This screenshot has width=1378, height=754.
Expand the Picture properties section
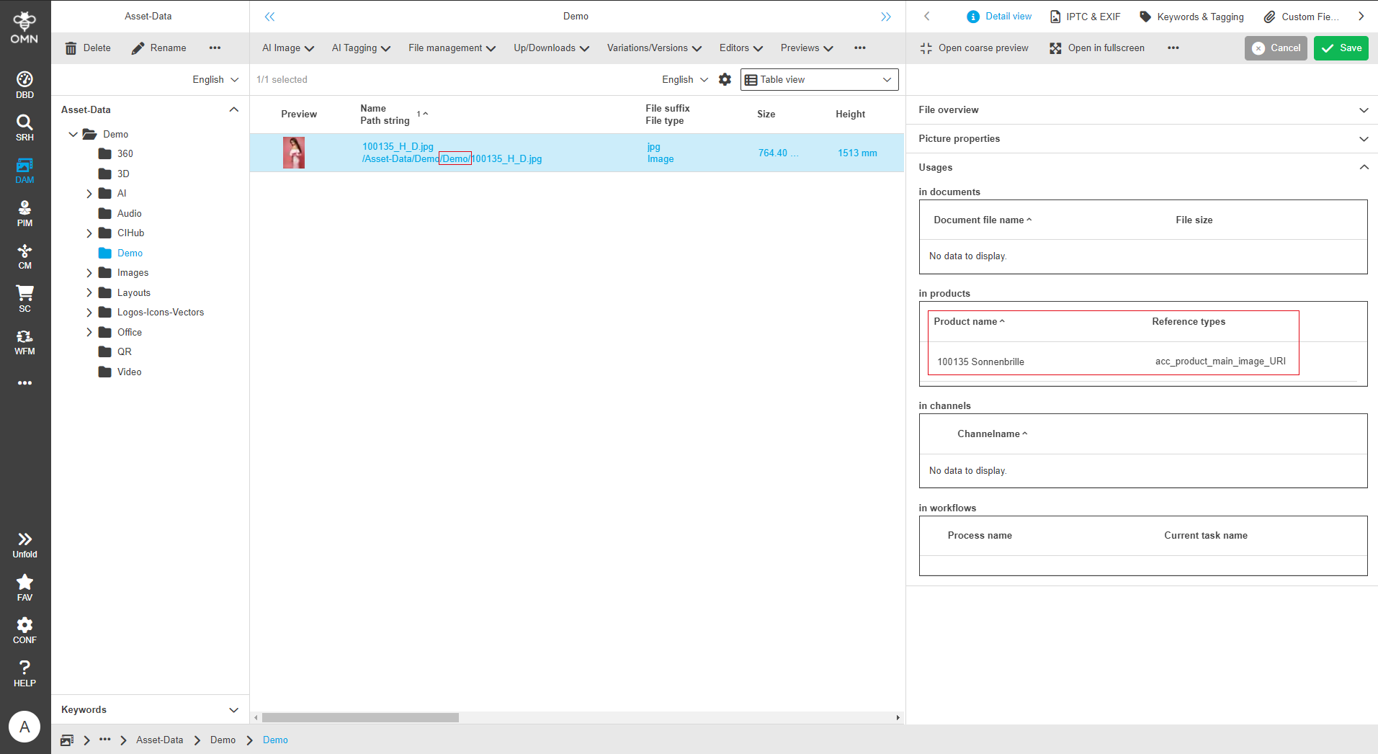pyautogui.click(x=1363, y=139)
